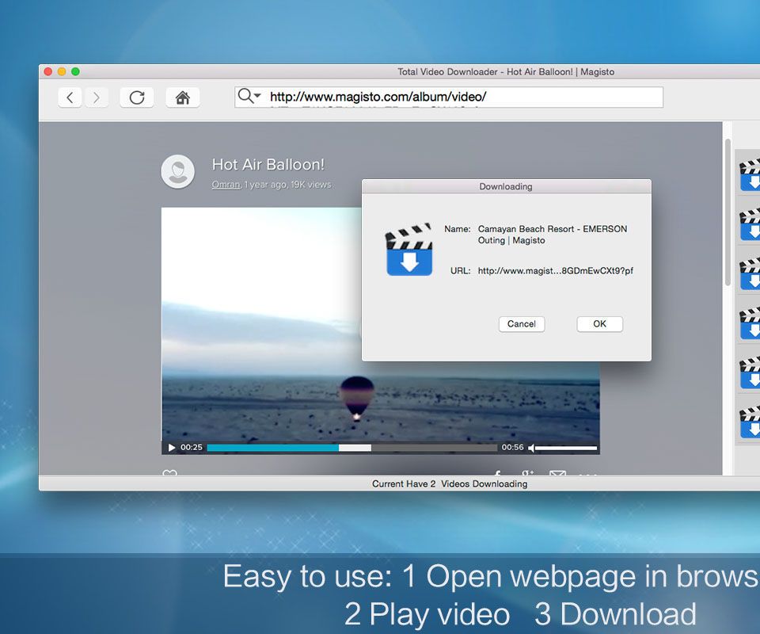Click the page vertical scrollbar
This screenshot has height=634, width=760.
[728, 212]
